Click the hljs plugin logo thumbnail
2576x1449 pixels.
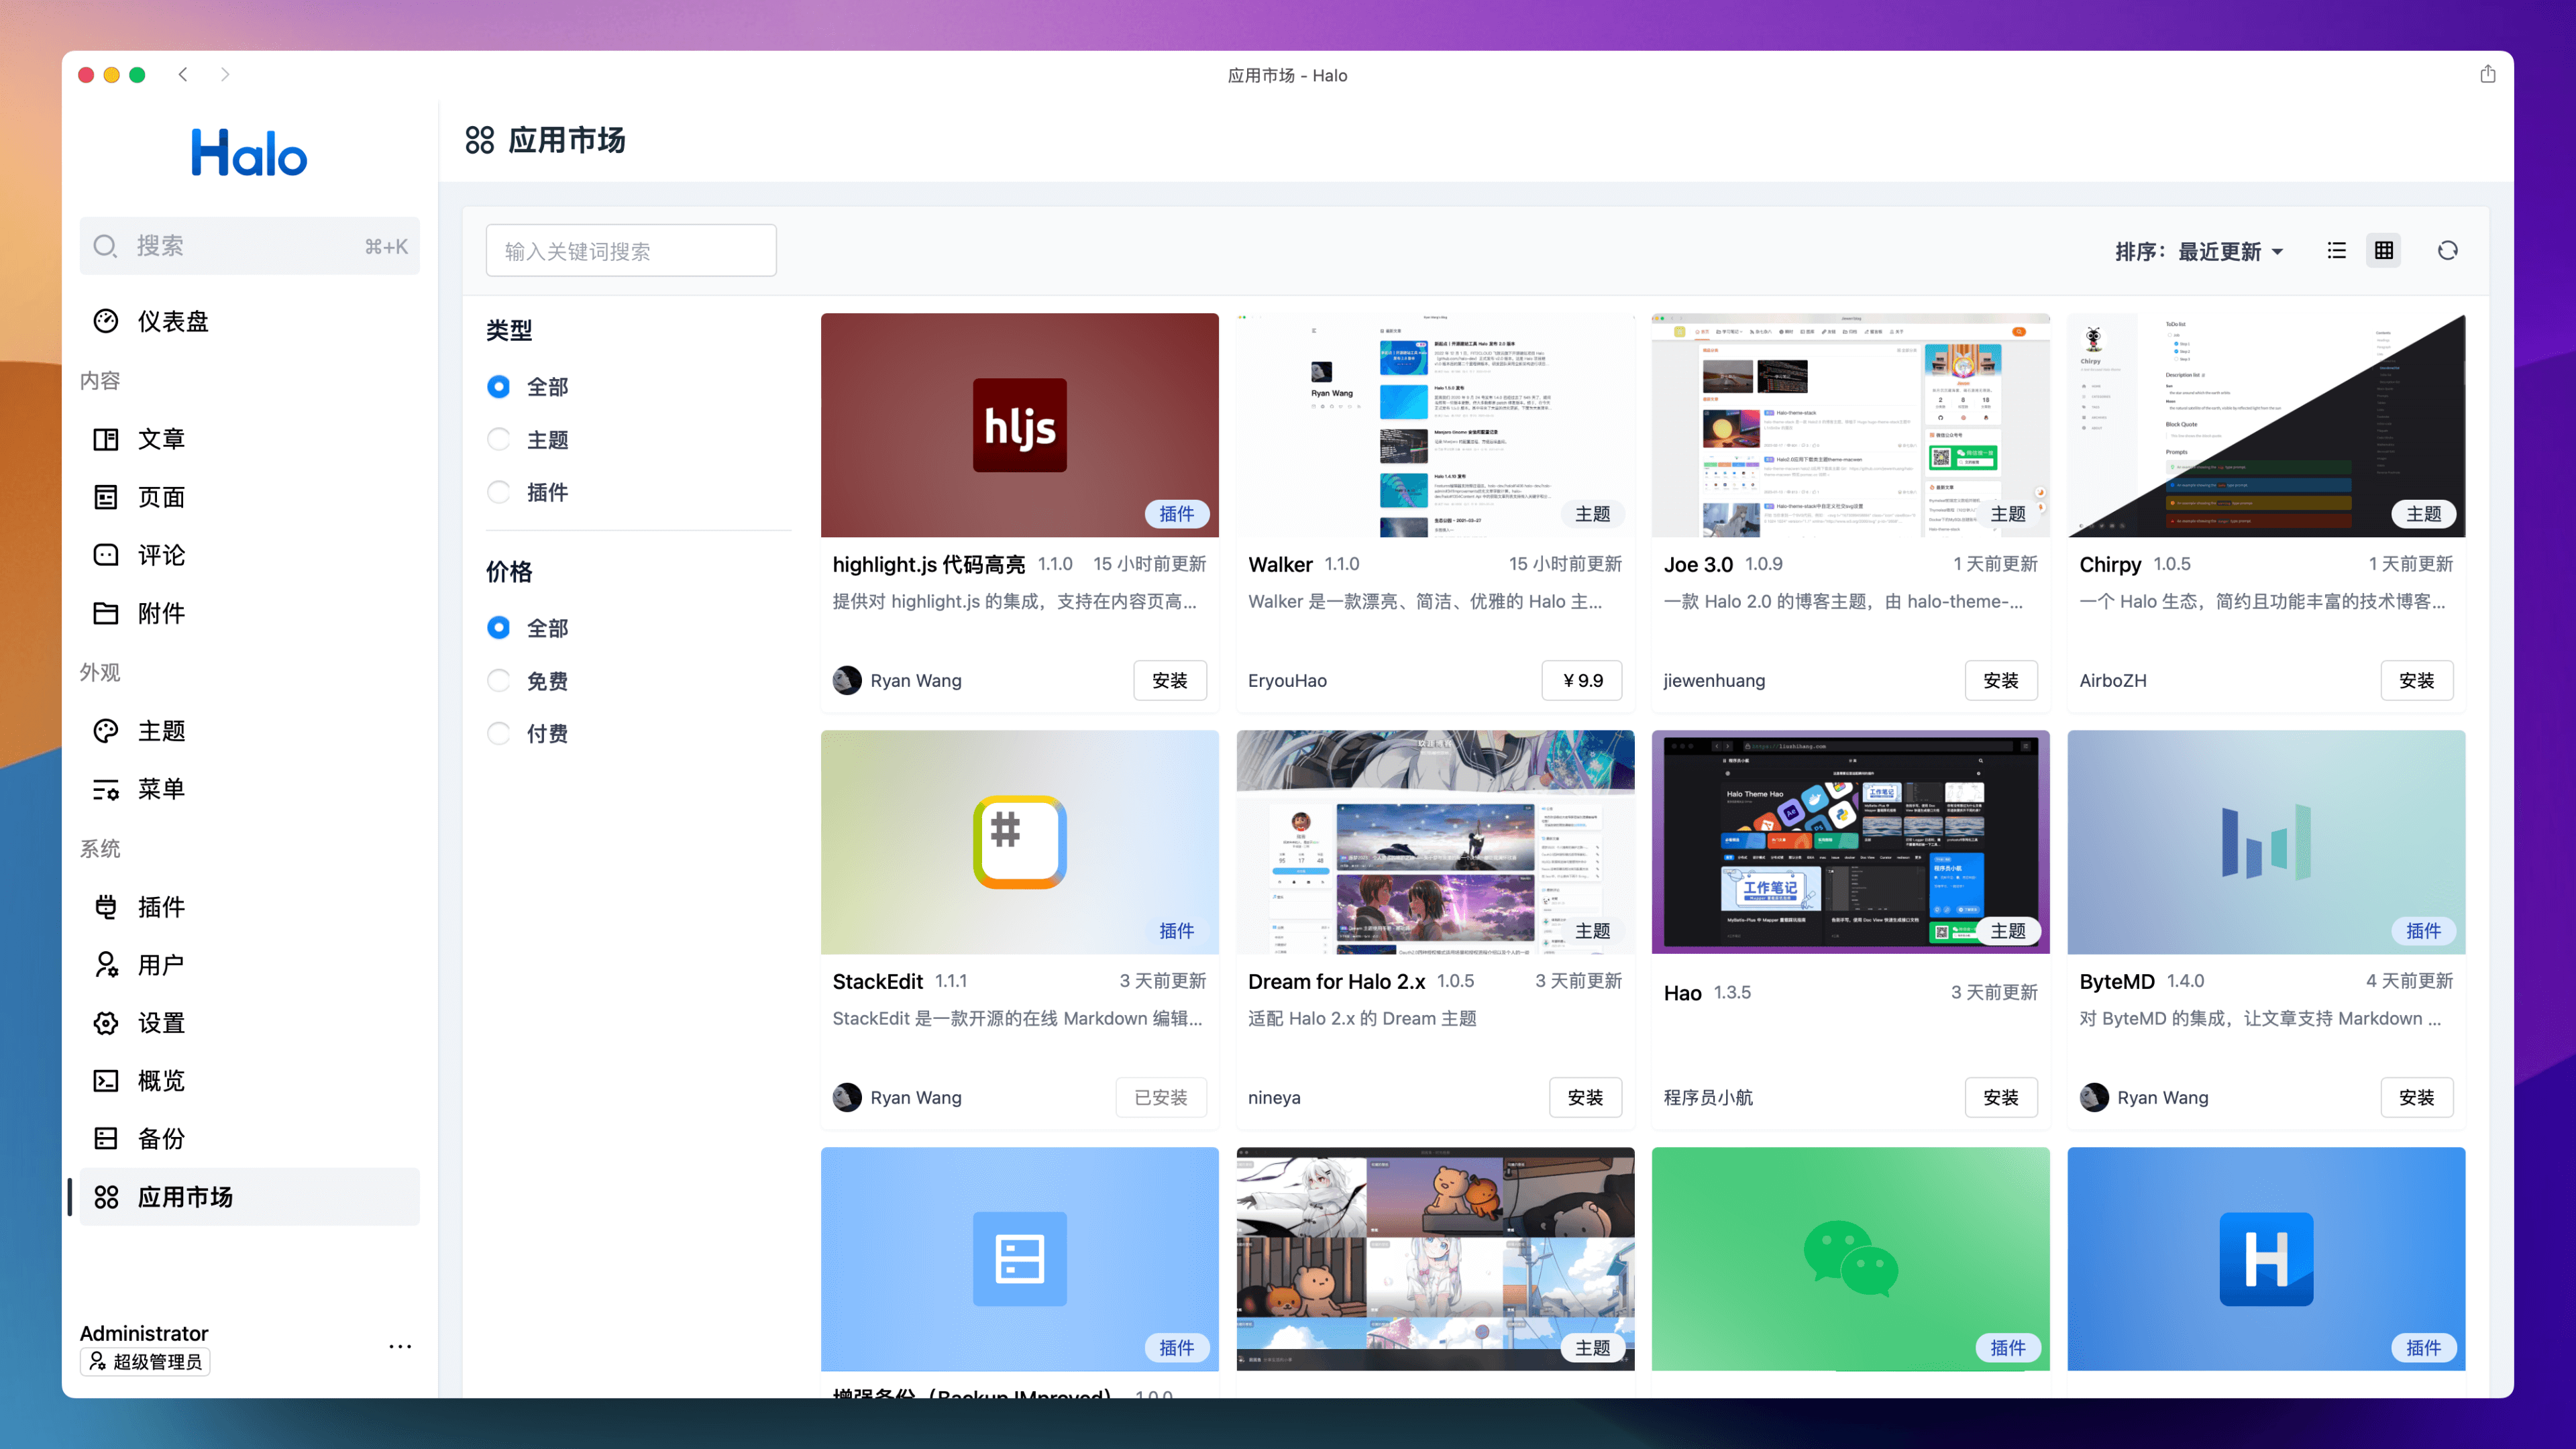1019,425
